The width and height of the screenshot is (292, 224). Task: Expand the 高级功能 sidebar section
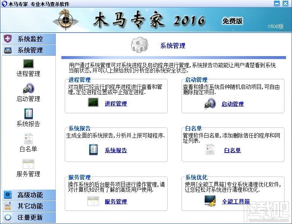pyautogui.click(x=29, y=195)
